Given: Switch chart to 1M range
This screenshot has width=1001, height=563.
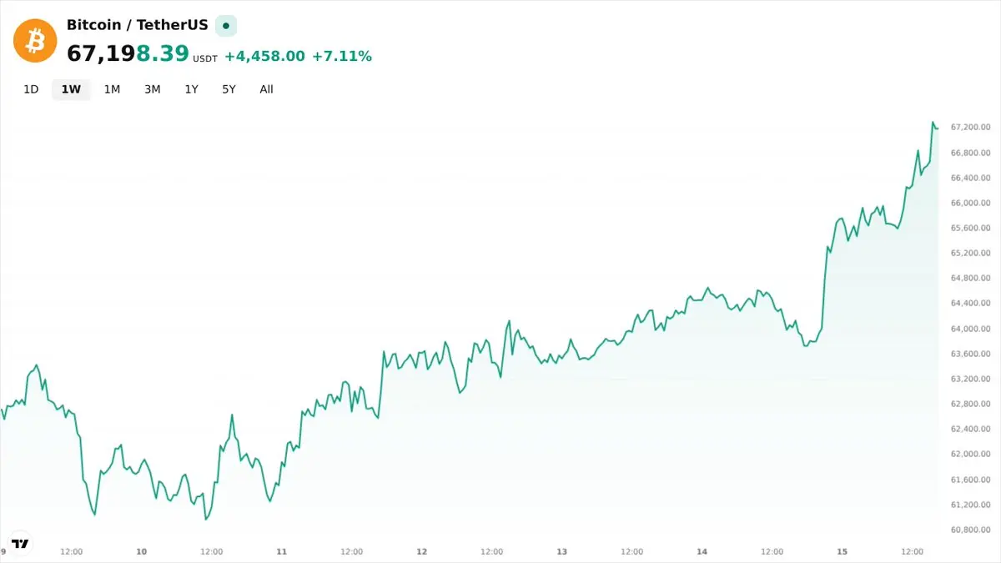Looking at the screenshot, I should point(112,89).
